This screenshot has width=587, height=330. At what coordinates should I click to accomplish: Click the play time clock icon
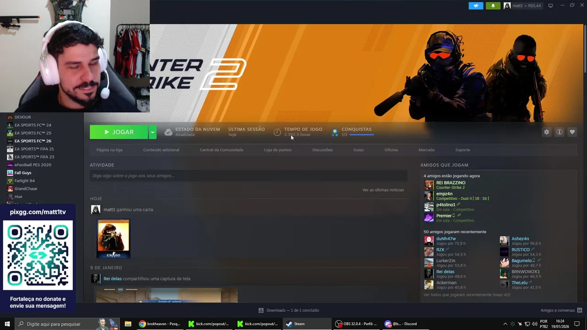[277, 132]
